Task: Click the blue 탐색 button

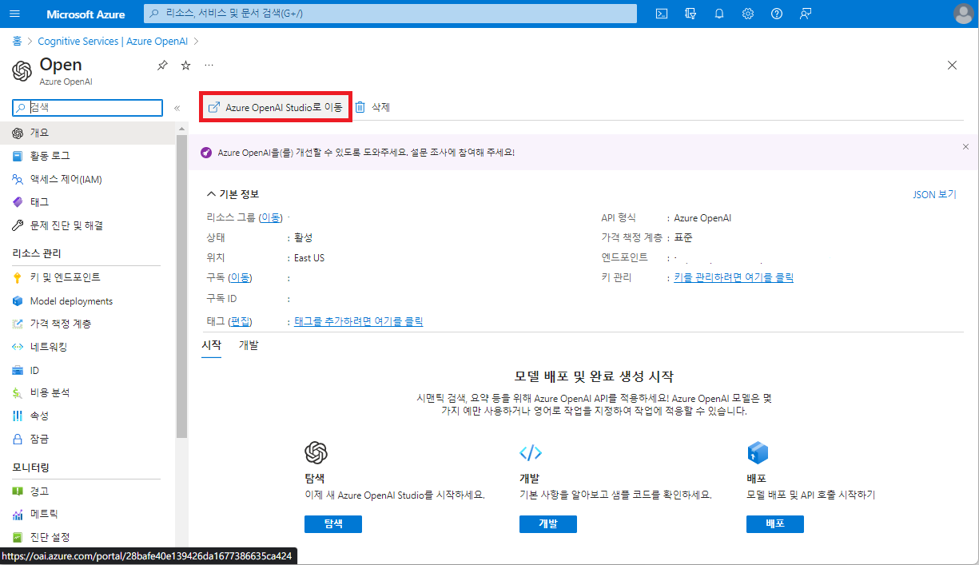Action: coord(333,524)
